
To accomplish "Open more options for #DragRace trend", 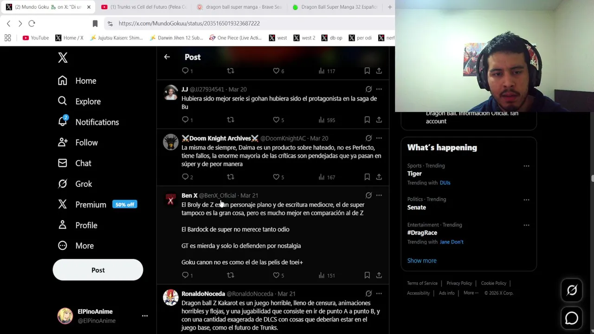I will [526, 225].
